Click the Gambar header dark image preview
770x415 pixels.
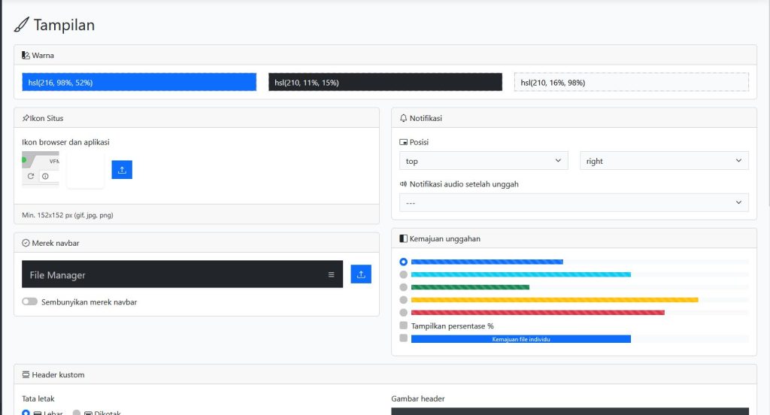(x=570, y=411)
